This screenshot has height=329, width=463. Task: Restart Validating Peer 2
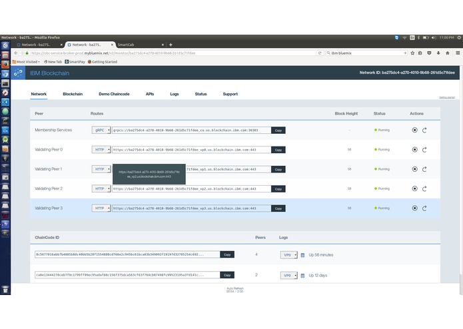click(424, 188)
